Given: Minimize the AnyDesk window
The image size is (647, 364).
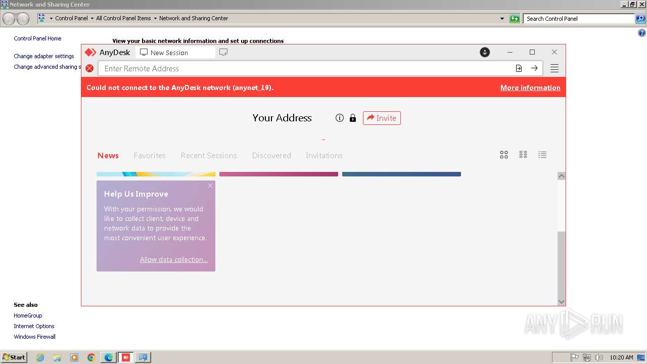Looking at the screenshot, I should coord(510,52).
